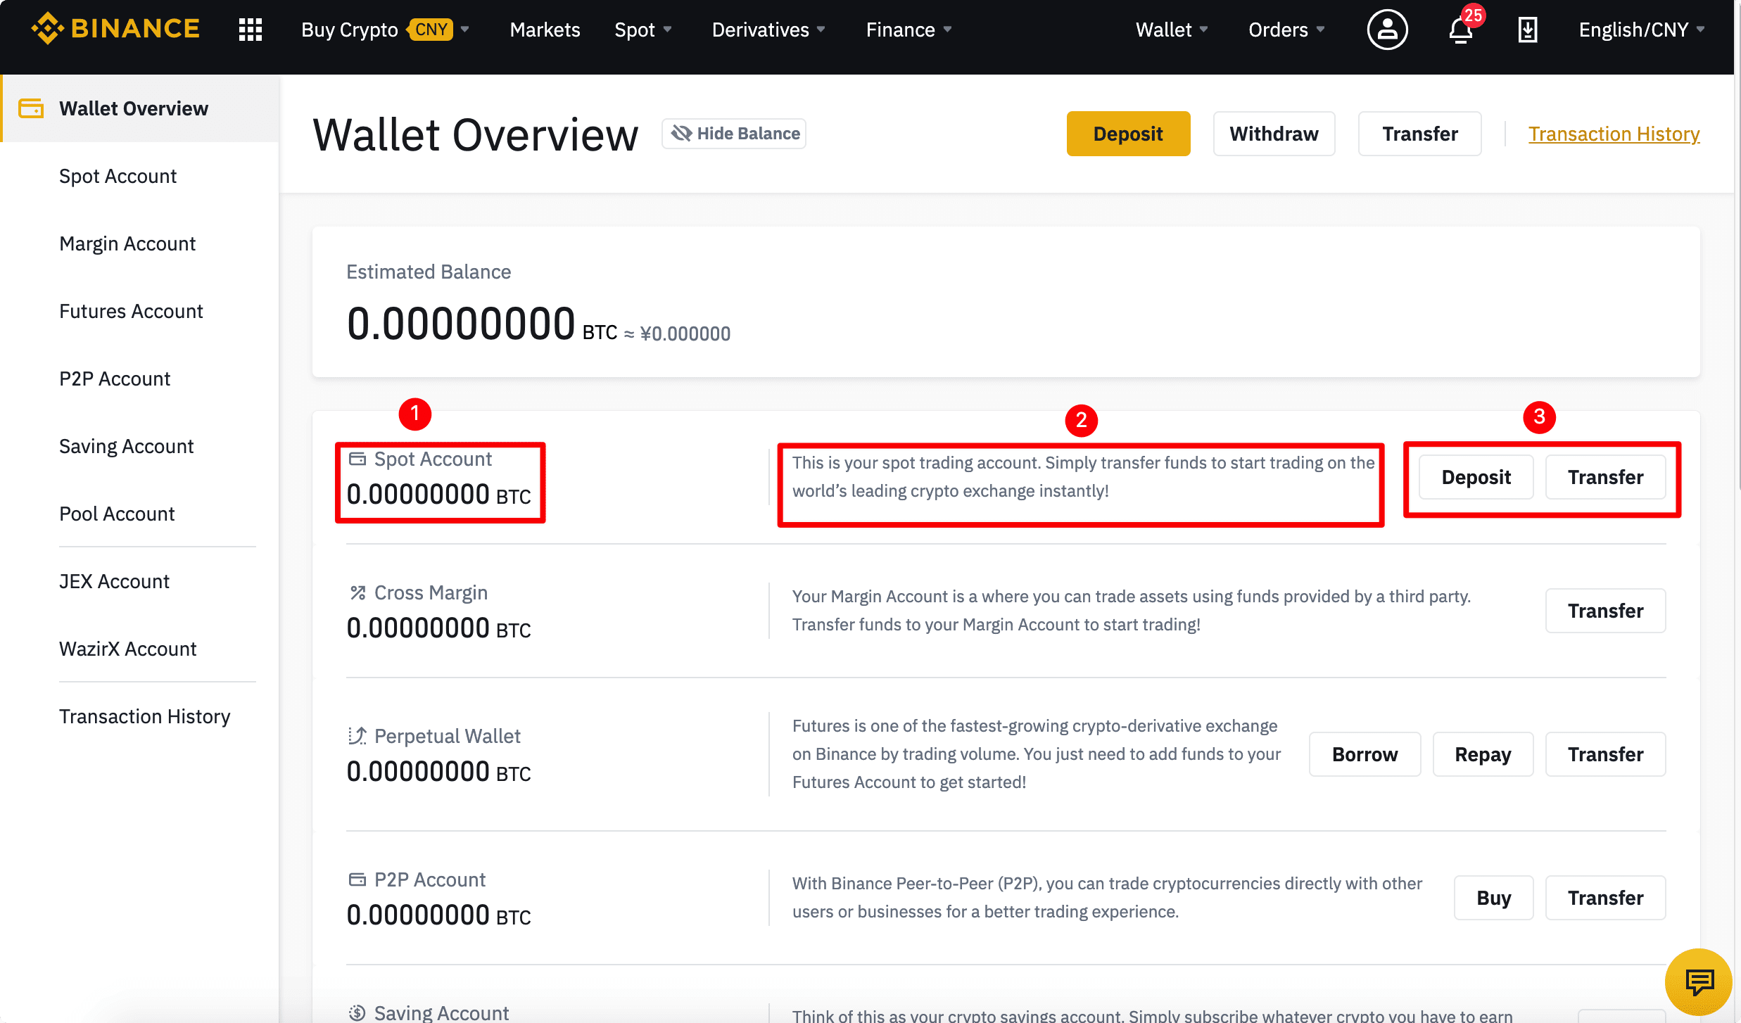Click the CNY badge on Buy Crypto
This screenshot has width=1741, height=1023.
coord(431,30)
